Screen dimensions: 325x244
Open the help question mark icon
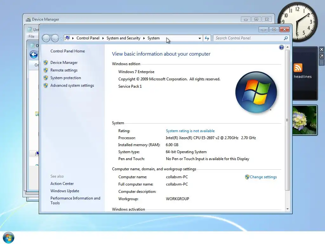point(281,48)
